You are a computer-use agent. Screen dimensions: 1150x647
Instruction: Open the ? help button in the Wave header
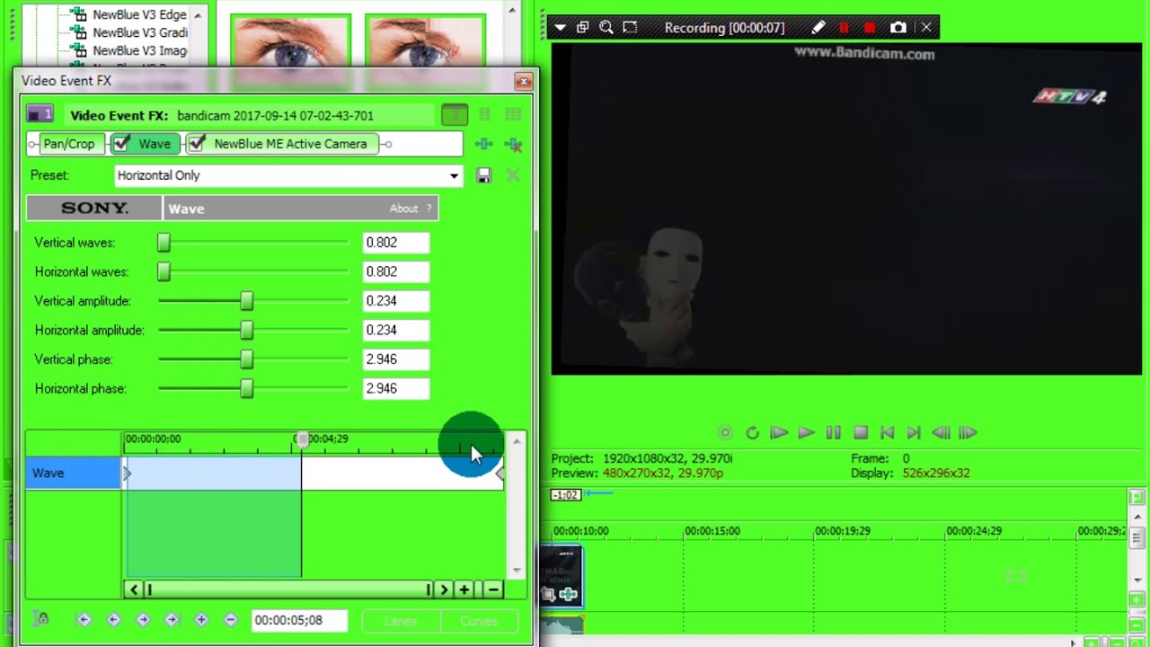[429, 208]
